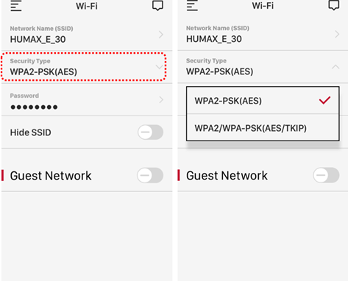Toggle the Hide SSID switch
This screenshot has width=348, height=281.
click(150, 132)
